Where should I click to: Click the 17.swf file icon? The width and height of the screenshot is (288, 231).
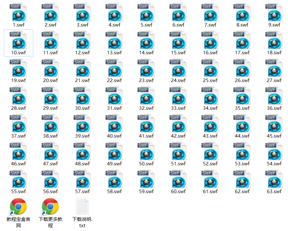[242, 40]
